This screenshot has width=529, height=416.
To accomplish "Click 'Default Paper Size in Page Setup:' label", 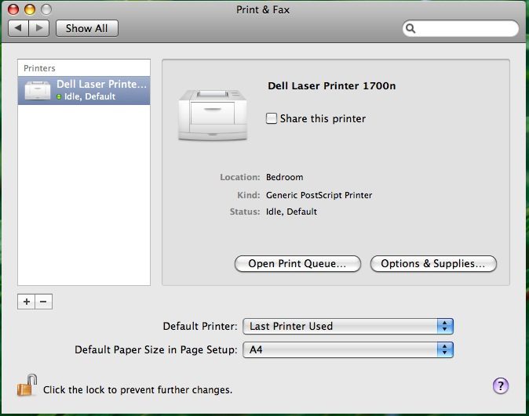I will (156, 349).
